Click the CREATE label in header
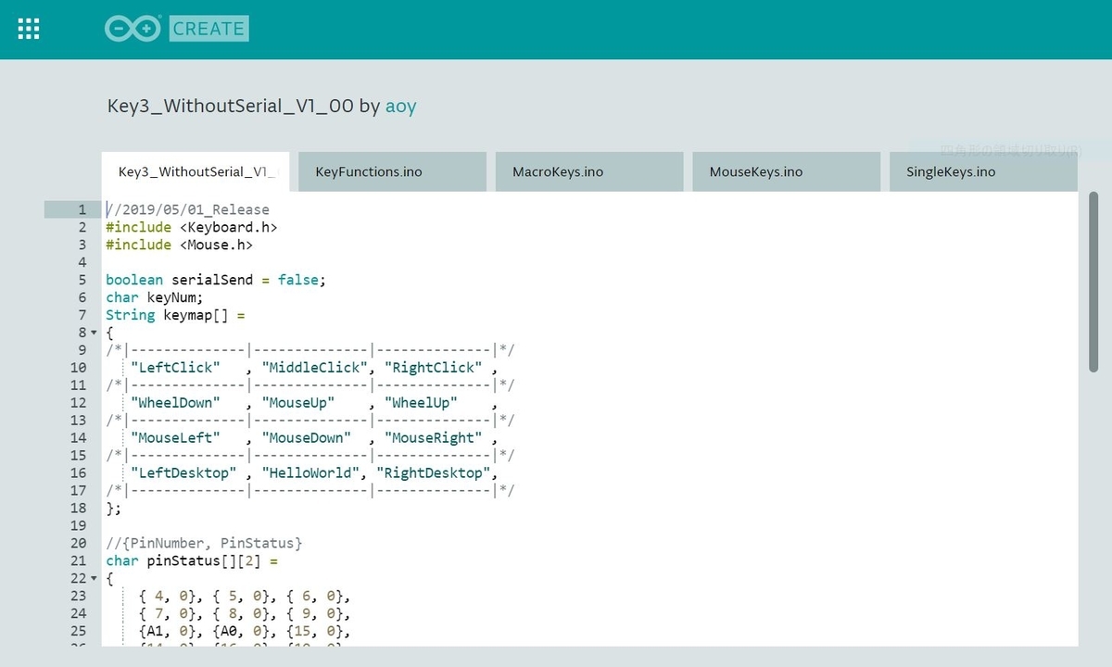 pyautogui.click(x=208, y=29)
